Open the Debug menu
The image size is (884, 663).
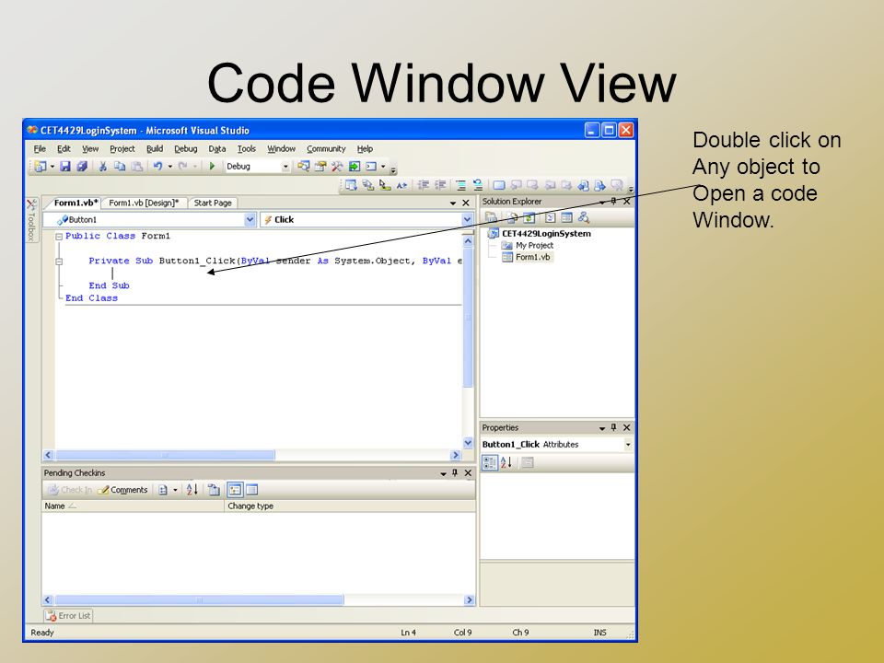(185, 149)
